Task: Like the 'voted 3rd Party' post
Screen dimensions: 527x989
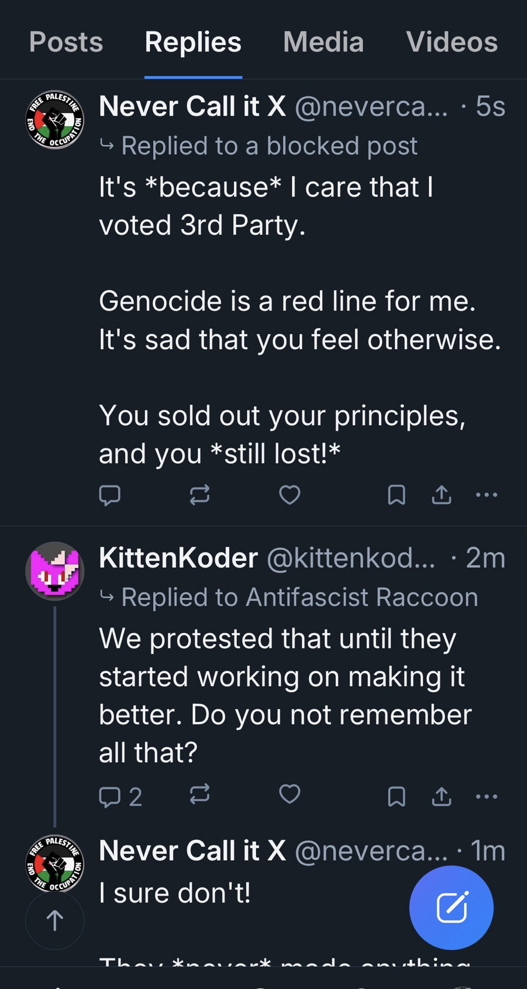Action: [290, 495]
